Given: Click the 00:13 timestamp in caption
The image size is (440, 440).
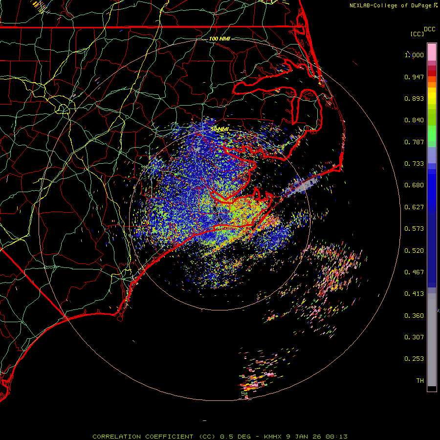Looking at the screenshot, I should point(336,437).
